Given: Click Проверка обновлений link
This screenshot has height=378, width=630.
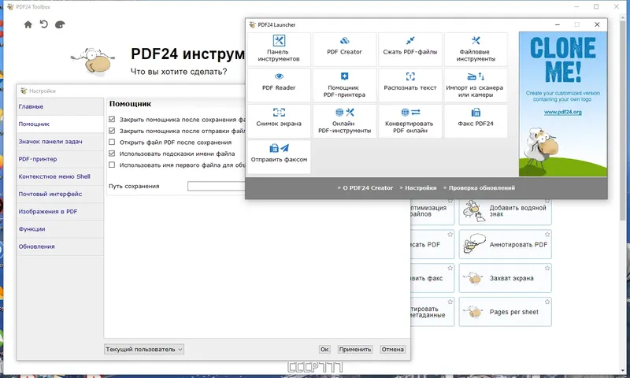Looking at the screenshot, I should [481, 187].
